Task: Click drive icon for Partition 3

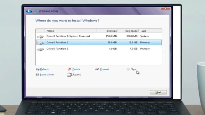Action: tap(40, 49)
